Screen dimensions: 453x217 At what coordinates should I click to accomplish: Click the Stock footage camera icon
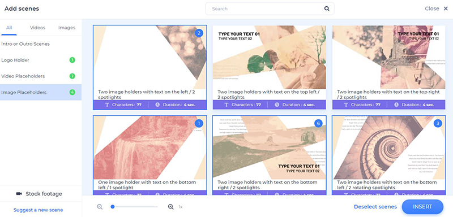pos(19,194)
